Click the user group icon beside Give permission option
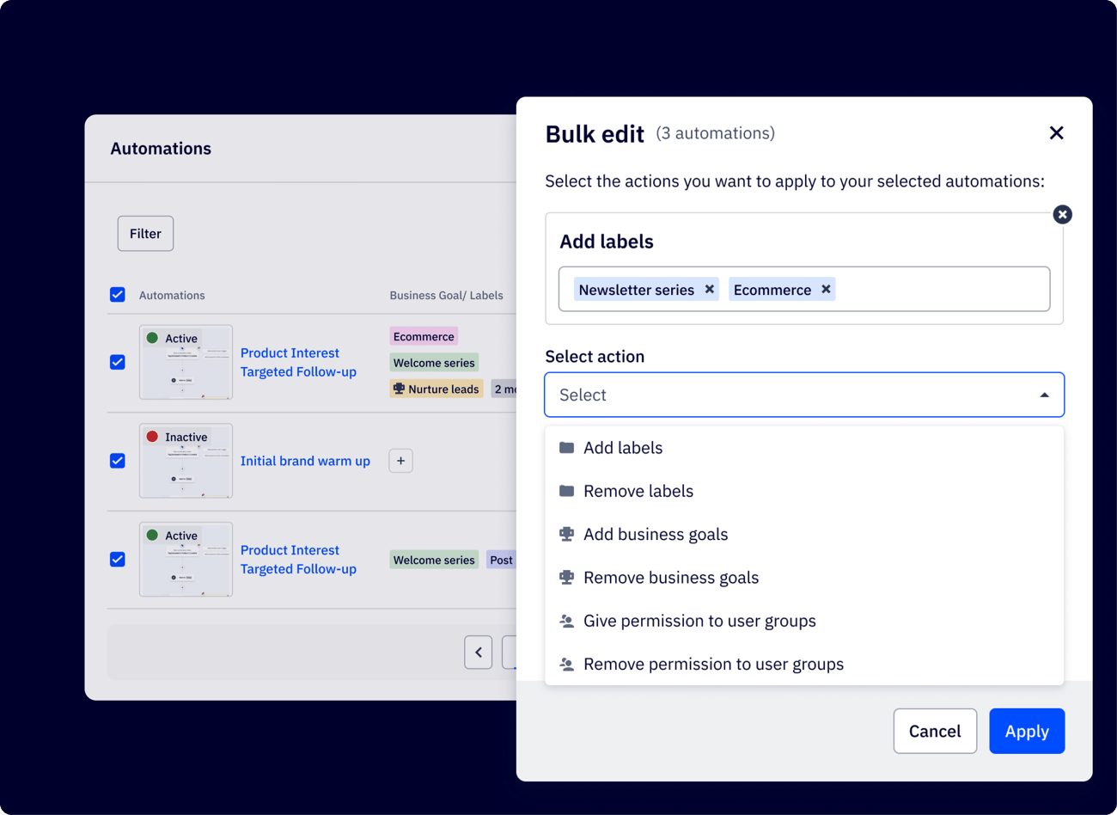 pyautogui.click(x=566, y=620)
